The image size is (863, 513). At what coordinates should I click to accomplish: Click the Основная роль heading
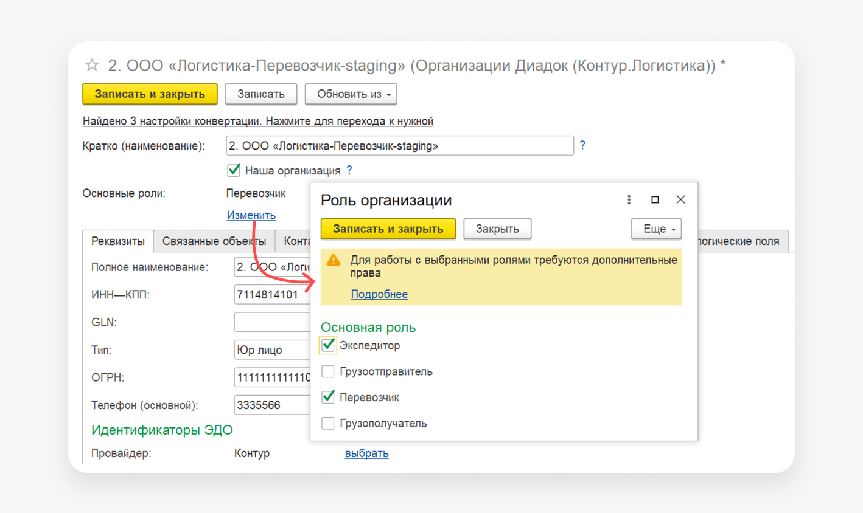[368, 328]
